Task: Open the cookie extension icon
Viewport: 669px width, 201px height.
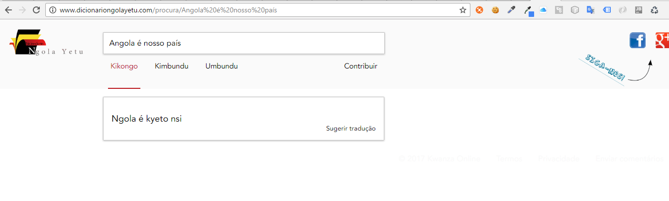Action: (x=495, y=10)
